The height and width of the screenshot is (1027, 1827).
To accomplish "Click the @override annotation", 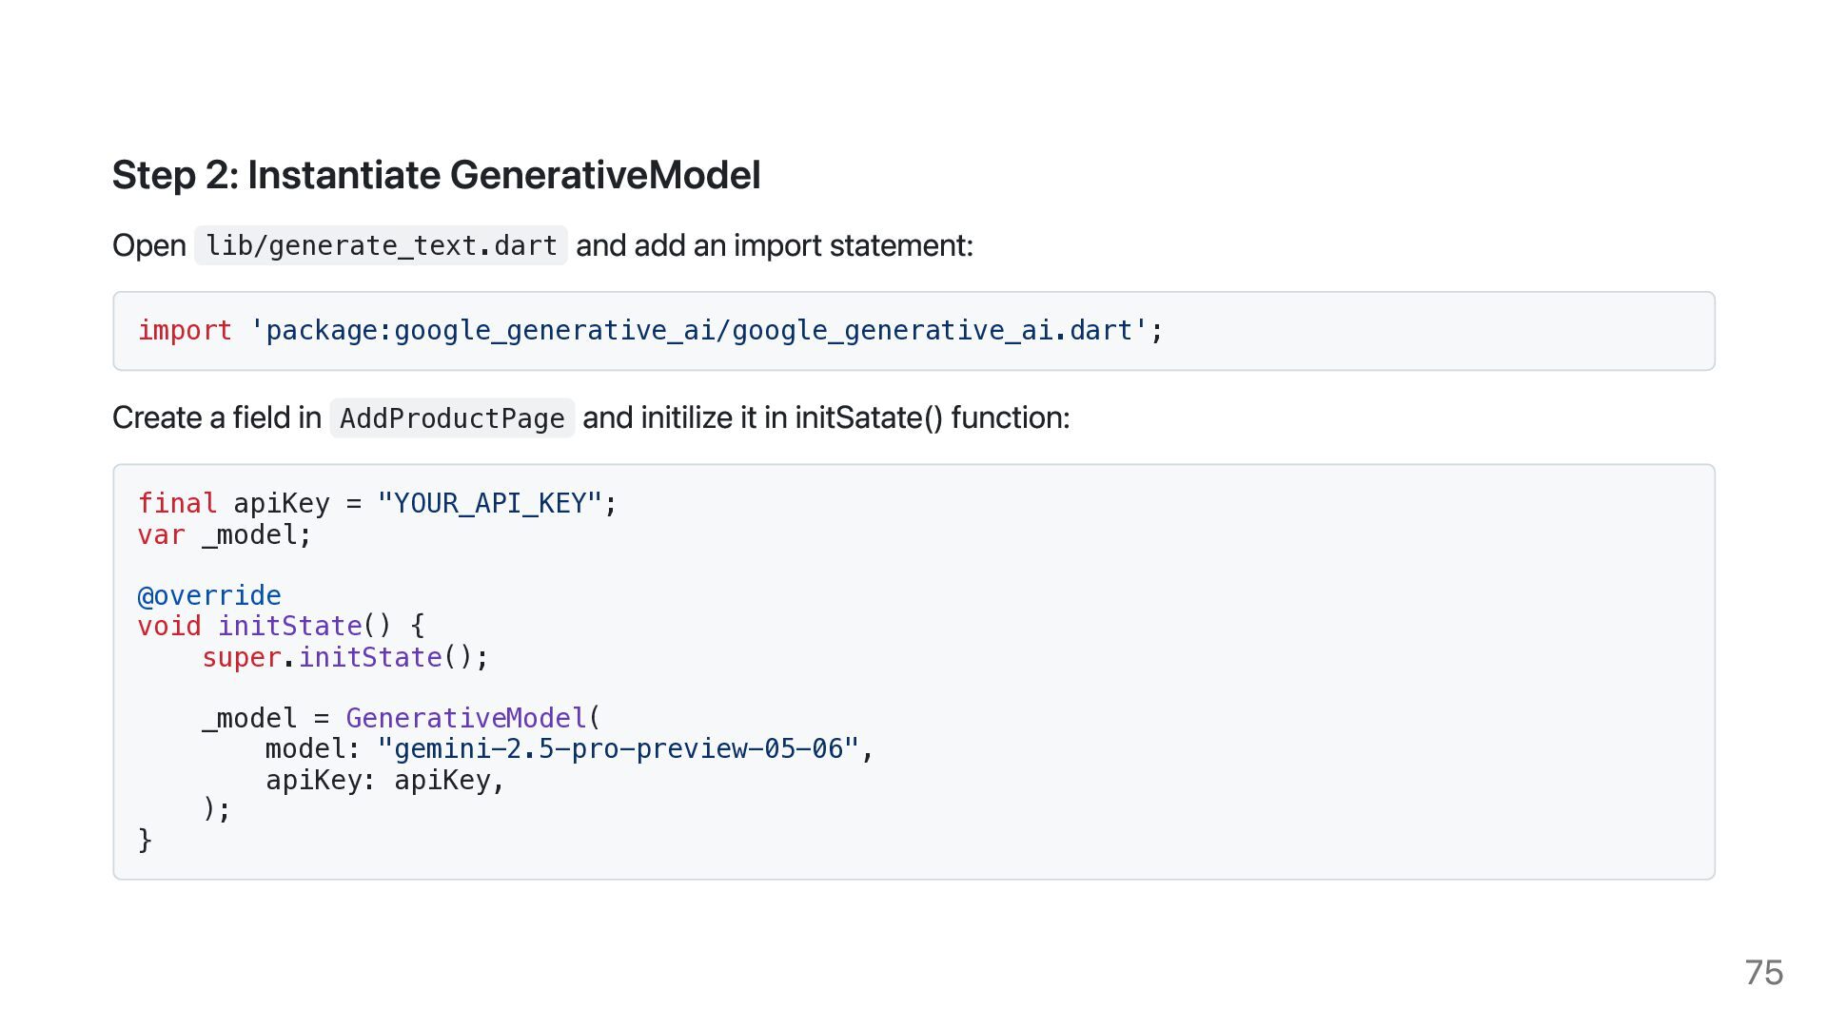I will 209,596.
